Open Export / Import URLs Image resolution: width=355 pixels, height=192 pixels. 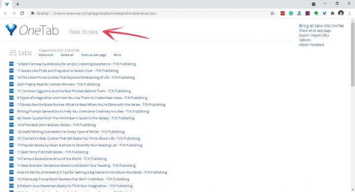tap(314, 35)
